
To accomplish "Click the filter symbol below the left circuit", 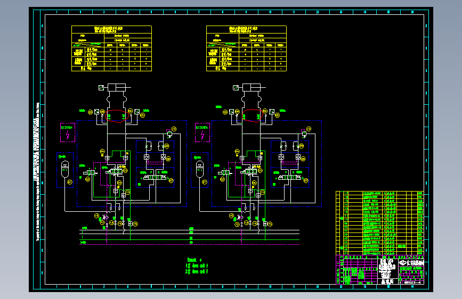I will pyautogui.click(x=106, y=218).
